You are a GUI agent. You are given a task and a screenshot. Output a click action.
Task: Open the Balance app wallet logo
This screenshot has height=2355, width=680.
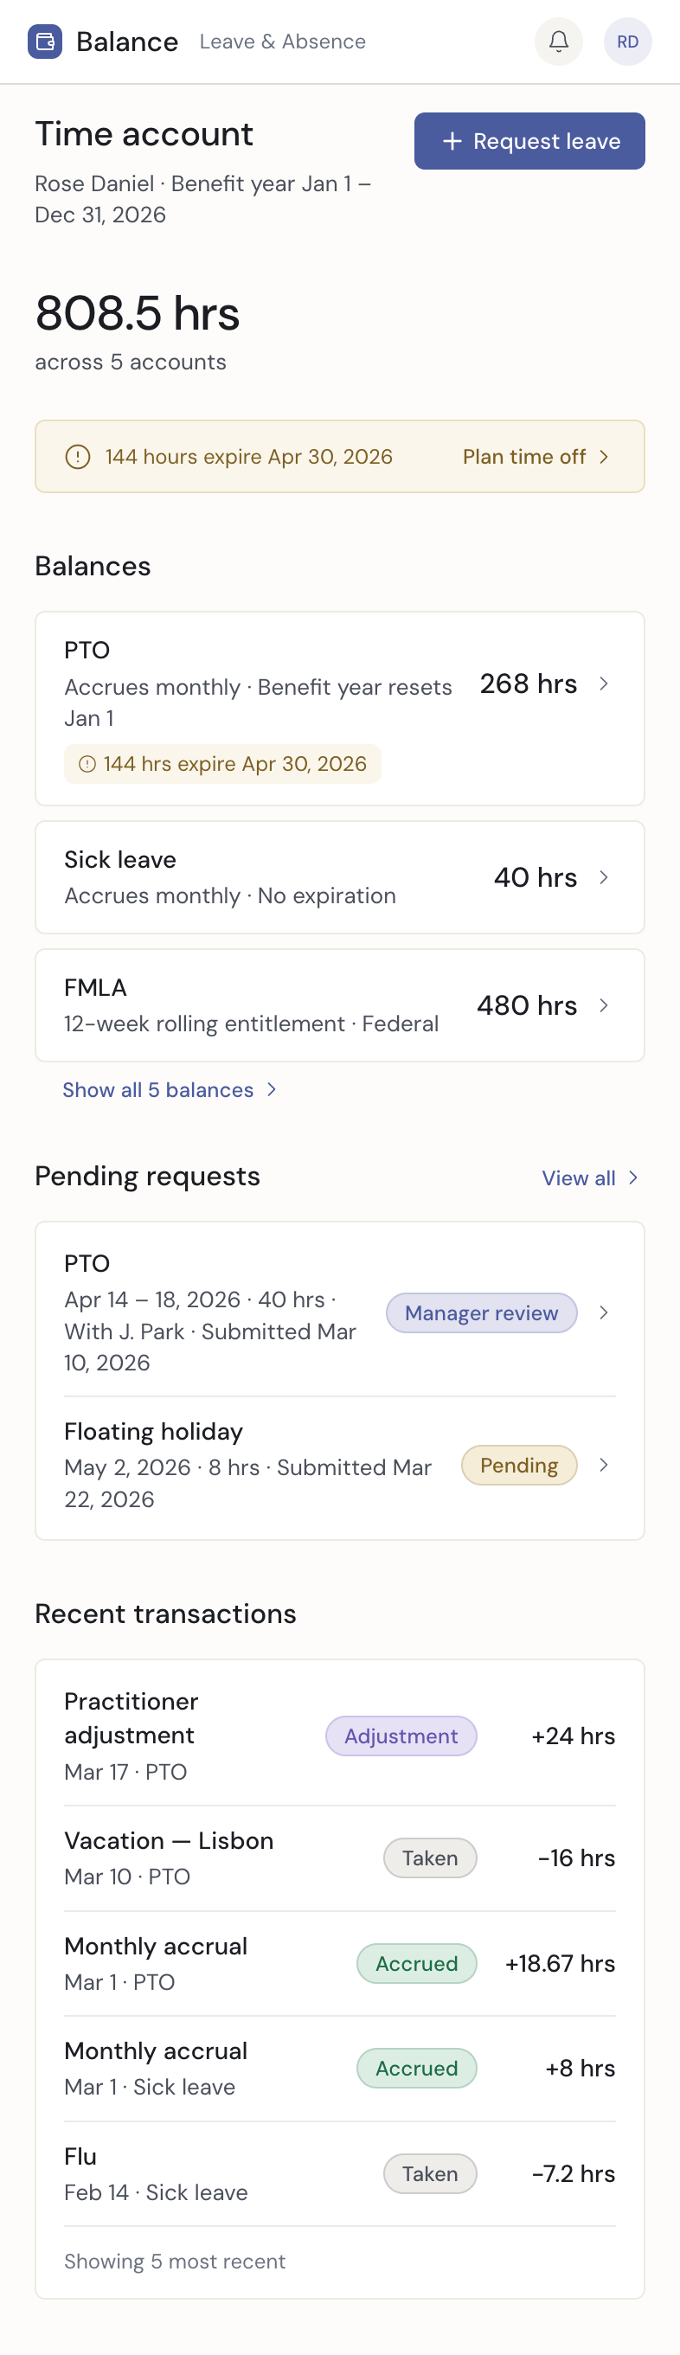[43, 42]
